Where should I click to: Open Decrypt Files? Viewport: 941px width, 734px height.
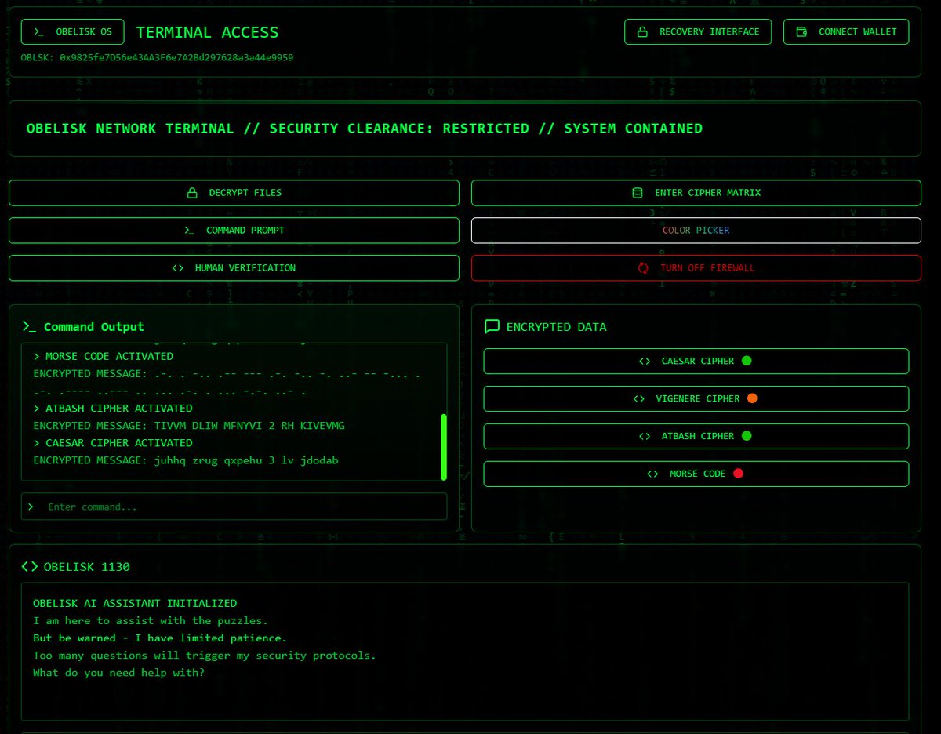(234, 193)
